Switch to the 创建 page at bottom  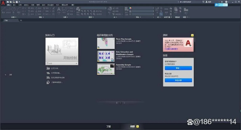tap(133, 126)
